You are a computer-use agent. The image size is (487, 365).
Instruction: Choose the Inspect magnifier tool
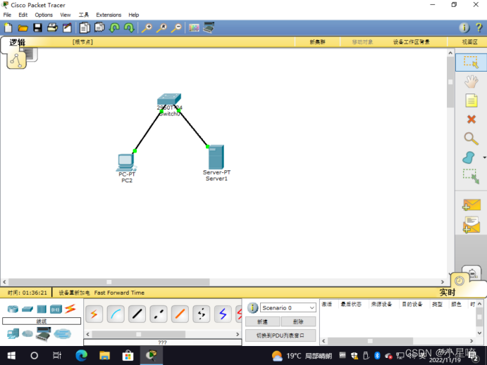click(471, 139)
